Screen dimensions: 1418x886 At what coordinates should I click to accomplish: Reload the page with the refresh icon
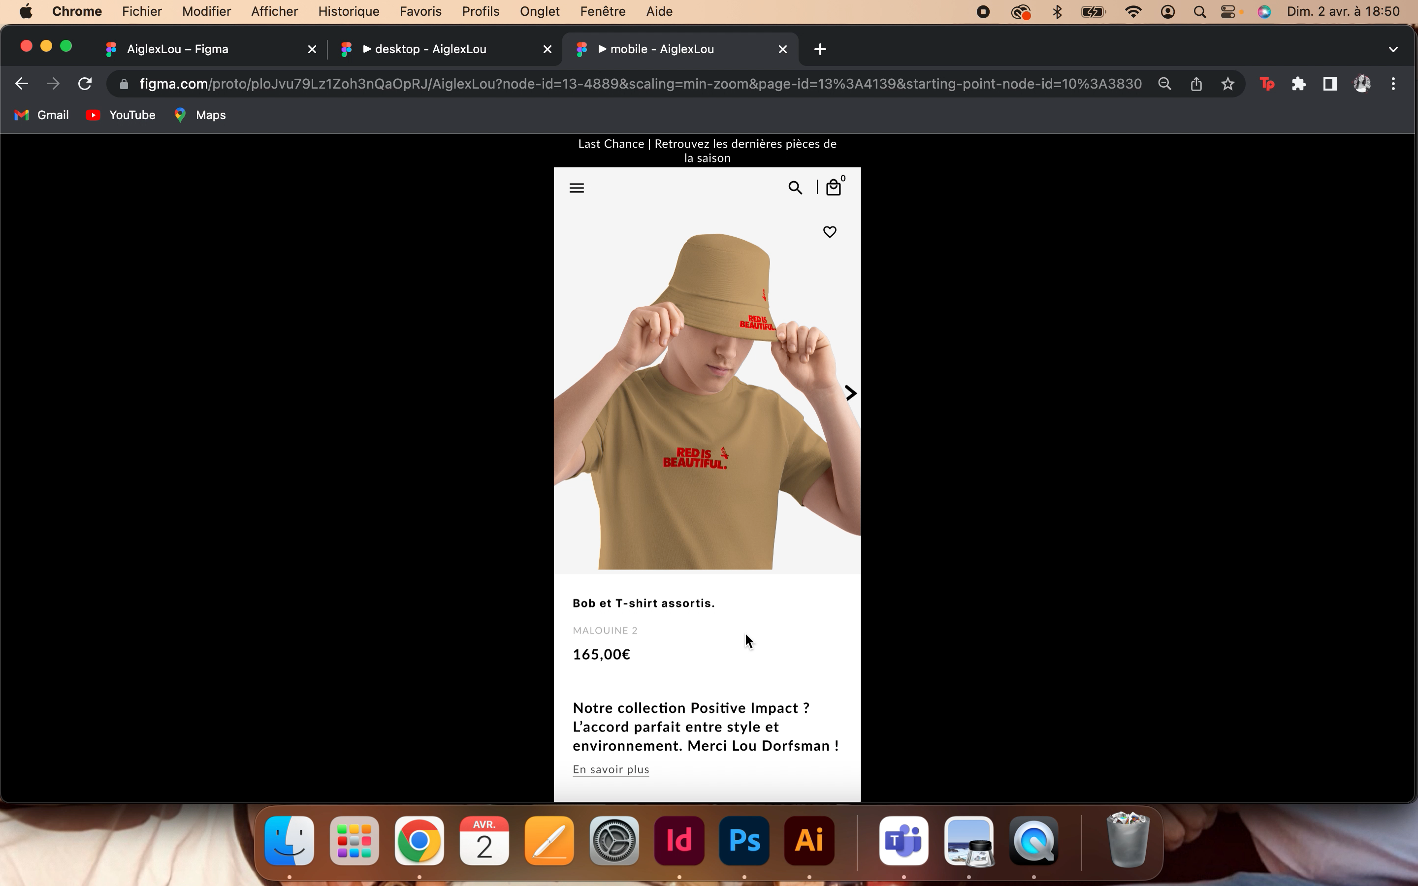[x=85, y=84]
